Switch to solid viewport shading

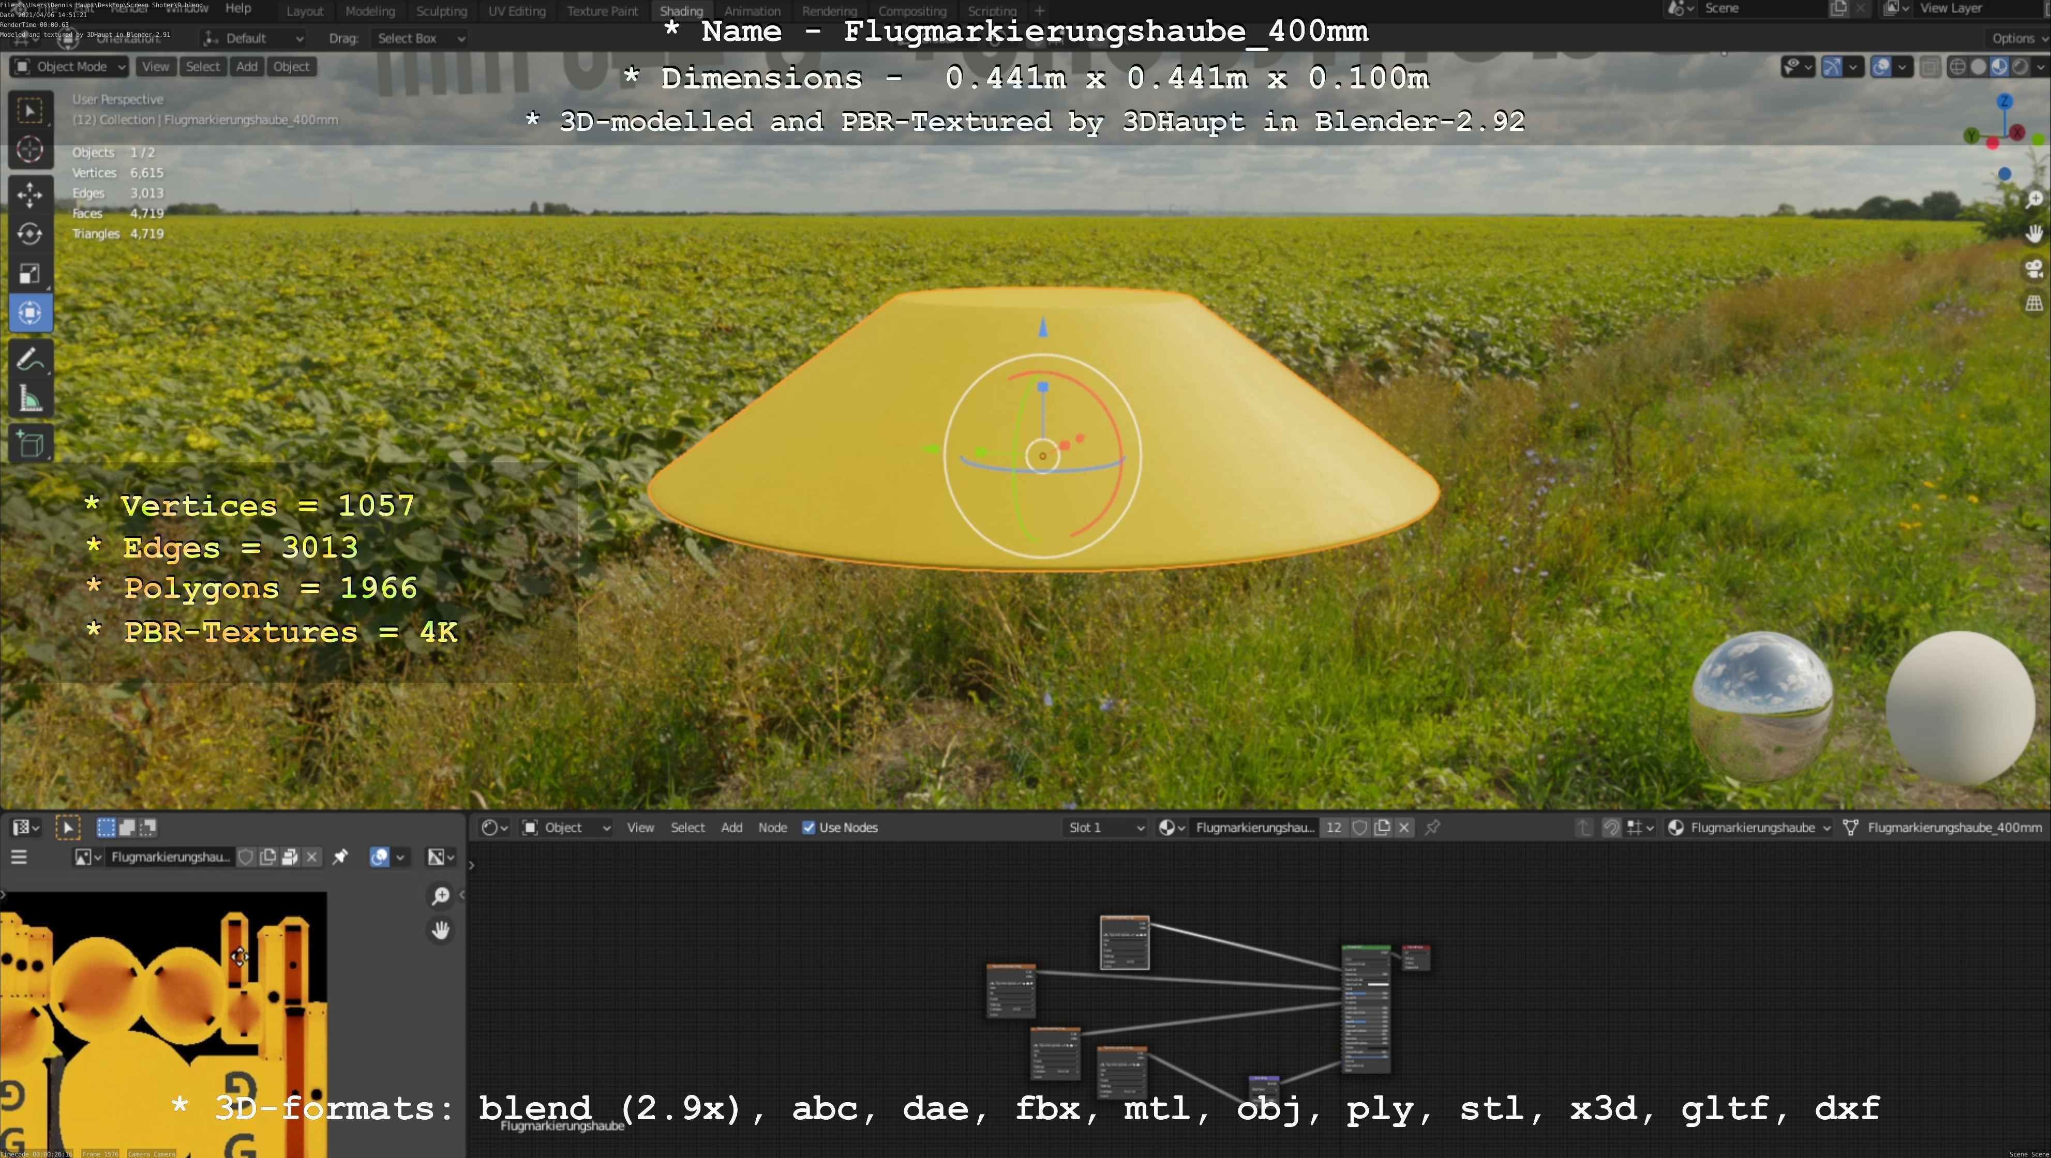coord(1979,67)
